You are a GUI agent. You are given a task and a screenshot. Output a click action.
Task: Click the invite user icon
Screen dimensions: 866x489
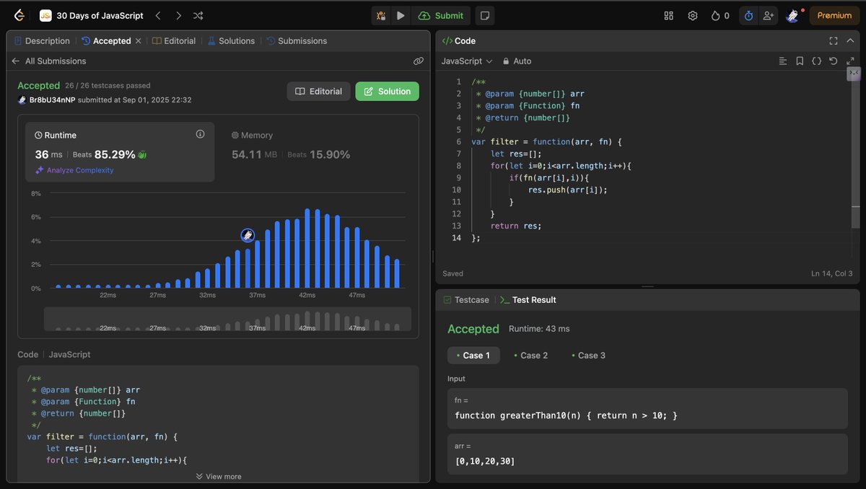click(768, 16)
